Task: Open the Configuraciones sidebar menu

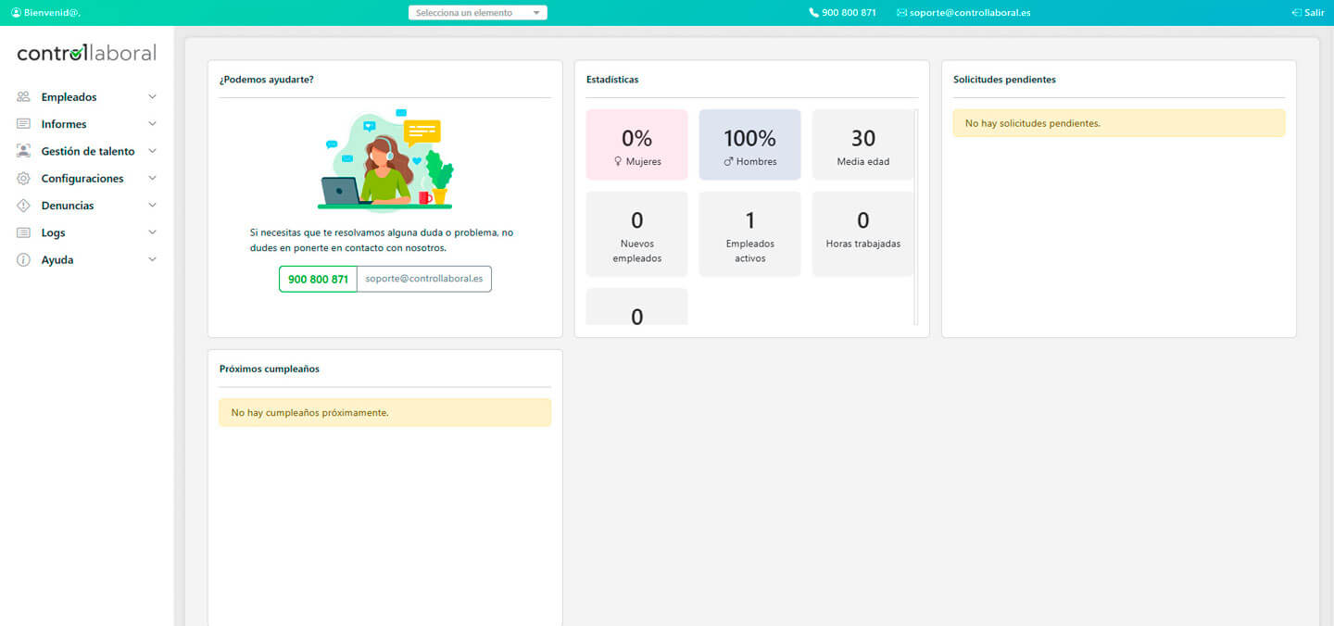Action: 87,178
